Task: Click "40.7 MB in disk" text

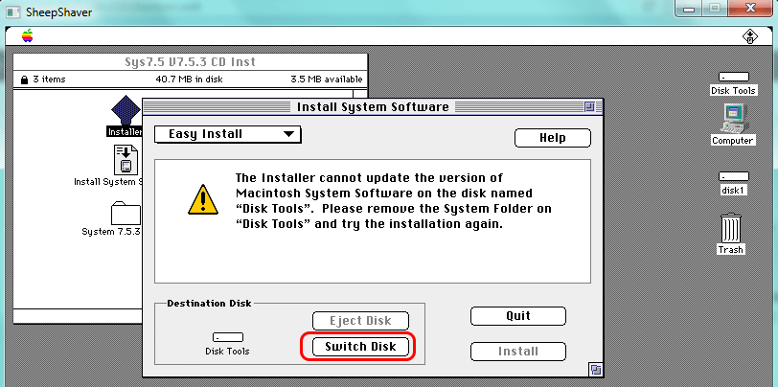Action: click(x=189, y=80)
